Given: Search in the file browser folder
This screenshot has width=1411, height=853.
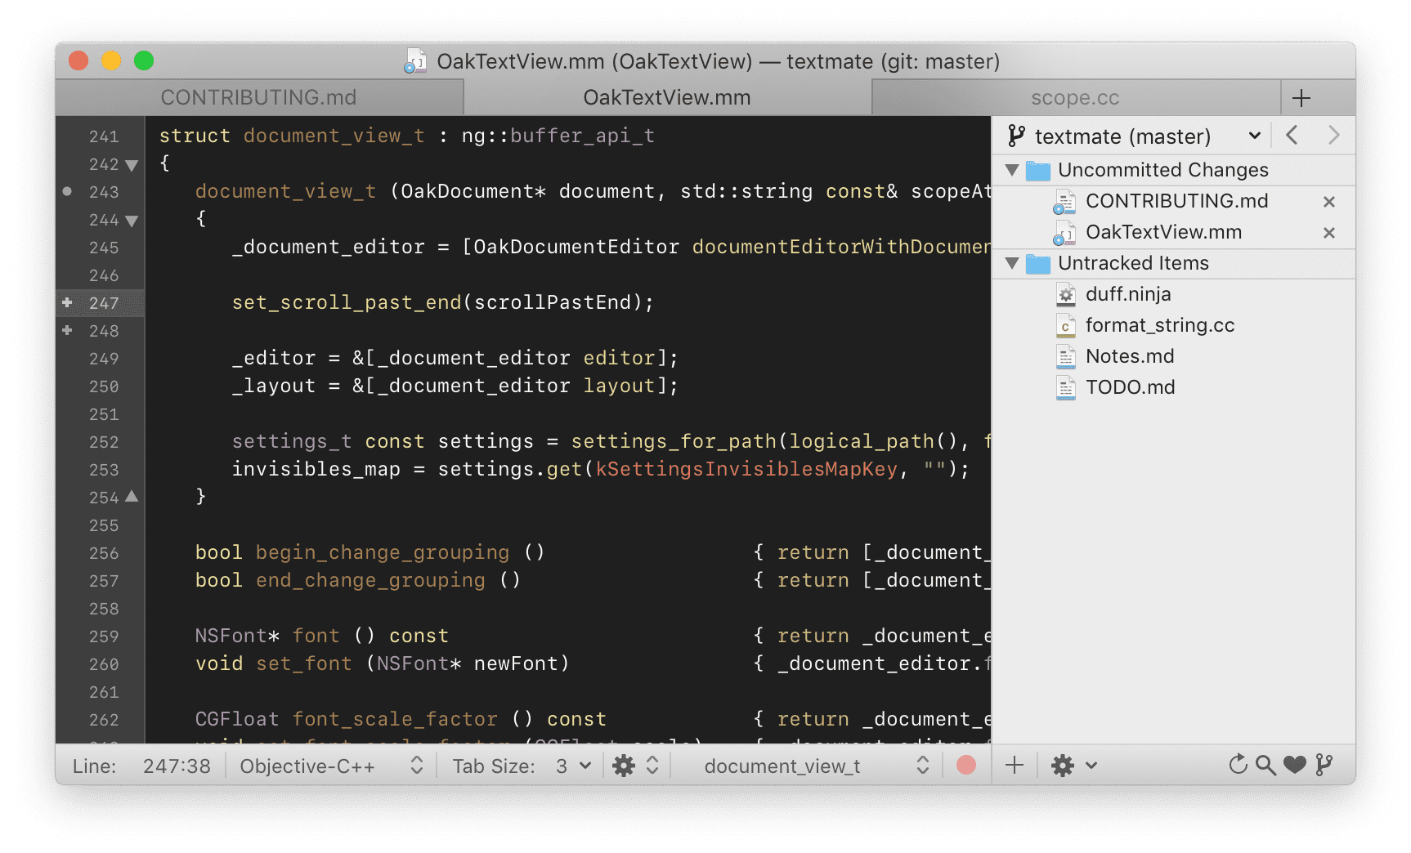Looking at the screenshot, I should click(x=1265, y=765).
